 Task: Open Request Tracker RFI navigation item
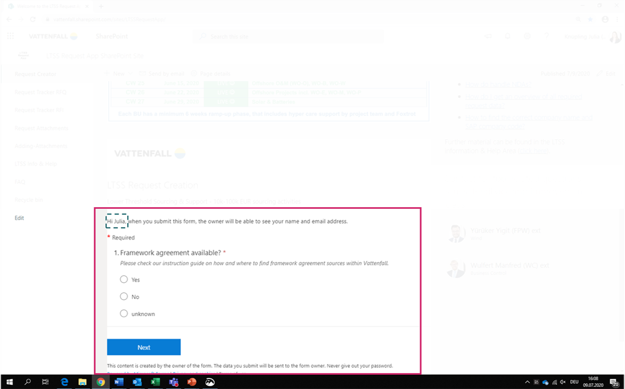pos(39,110)
